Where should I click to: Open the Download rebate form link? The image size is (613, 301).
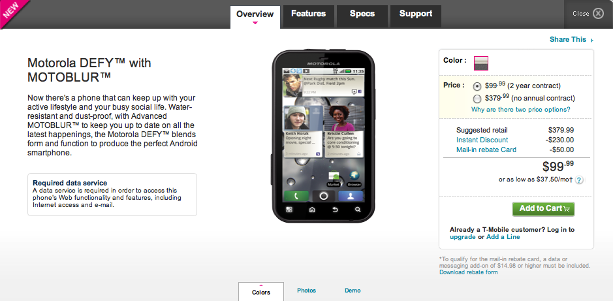(x=468, y=272)
